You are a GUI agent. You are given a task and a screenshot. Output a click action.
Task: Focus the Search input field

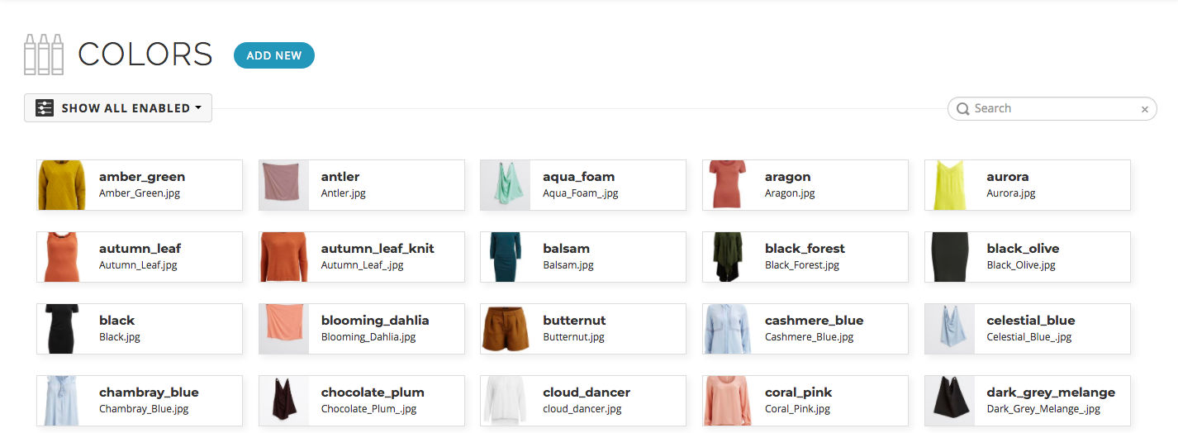(x=1052, y=108)
